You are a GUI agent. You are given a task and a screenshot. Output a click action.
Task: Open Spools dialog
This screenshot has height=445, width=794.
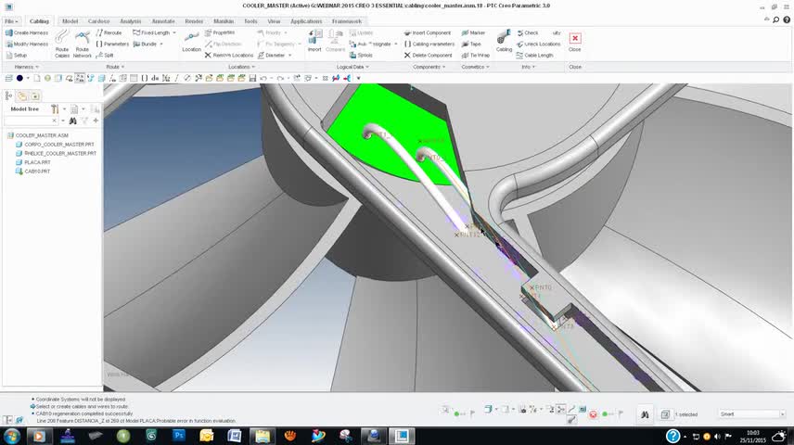[361, 56]
